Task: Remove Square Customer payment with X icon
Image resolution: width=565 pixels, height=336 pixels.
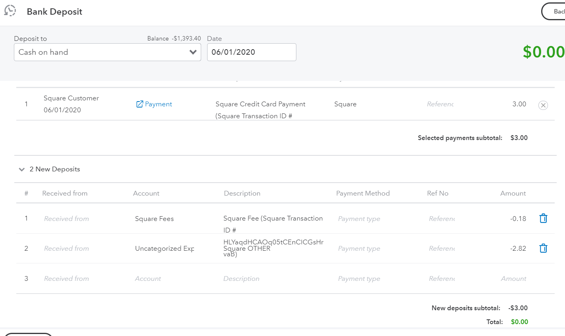Action: pyautogui.click(x=543, y=105)
